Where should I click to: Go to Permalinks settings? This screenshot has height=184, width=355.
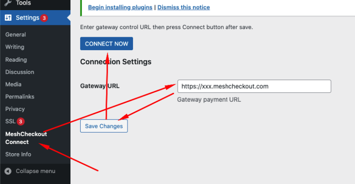tap(20, 97)
